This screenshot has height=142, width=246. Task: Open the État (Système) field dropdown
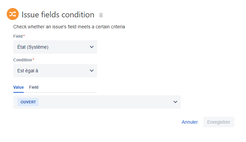coord(55,47)
